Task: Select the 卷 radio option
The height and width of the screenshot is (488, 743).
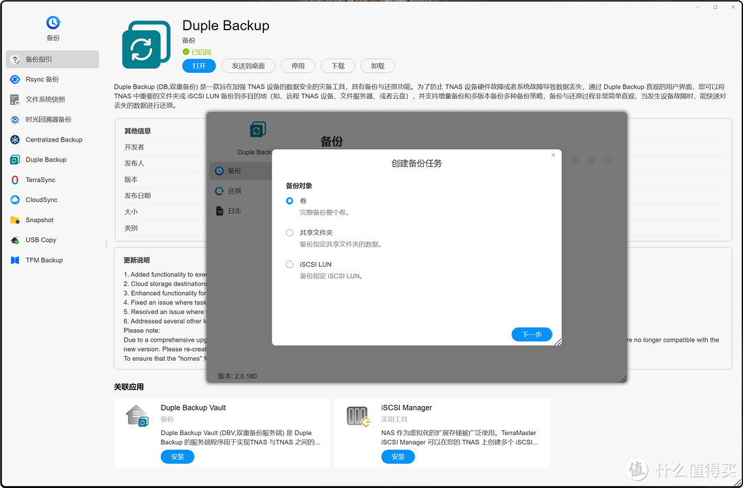Action: pyautogui.click(x=290, y=201)
